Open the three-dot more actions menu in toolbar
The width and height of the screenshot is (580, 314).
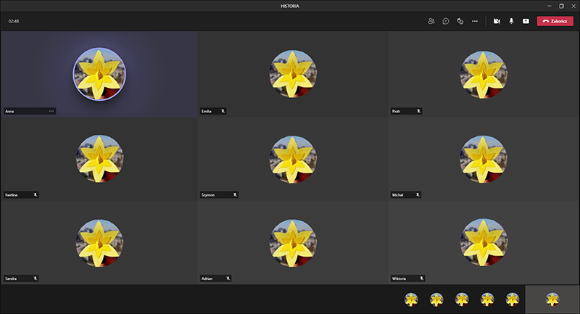475,21
